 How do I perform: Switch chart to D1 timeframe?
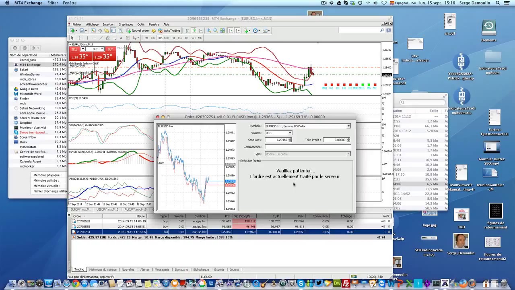pos(187,38)
